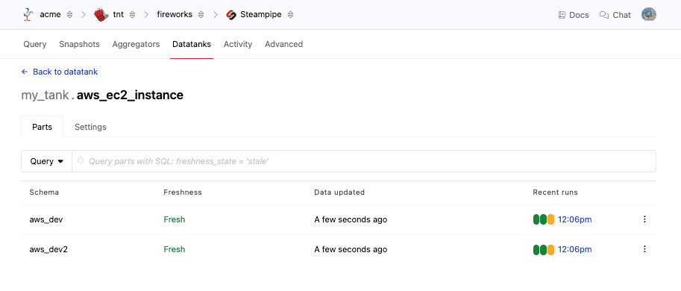
Task: Open the Query mode dropdown
Action: click(x=46, y=161)
